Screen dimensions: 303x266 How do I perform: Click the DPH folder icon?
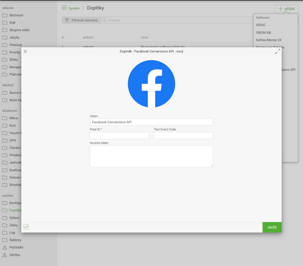pos(5,141)
